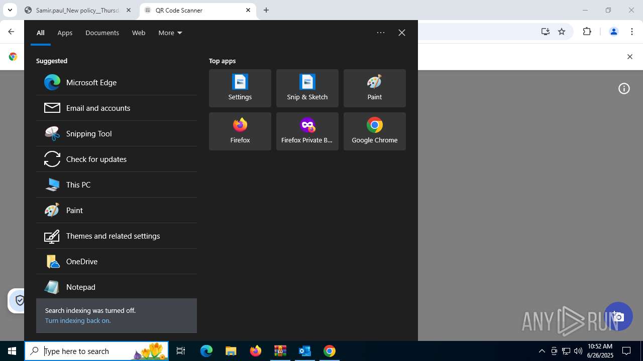Image resolution: width=643 pixels, height=361 pixels.
Task: Focus the Type here to search box
Action: coord(97,351)
